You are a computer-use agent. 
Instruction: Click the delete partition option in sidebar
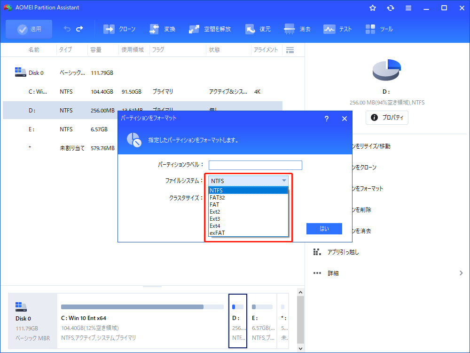(362, 209)
